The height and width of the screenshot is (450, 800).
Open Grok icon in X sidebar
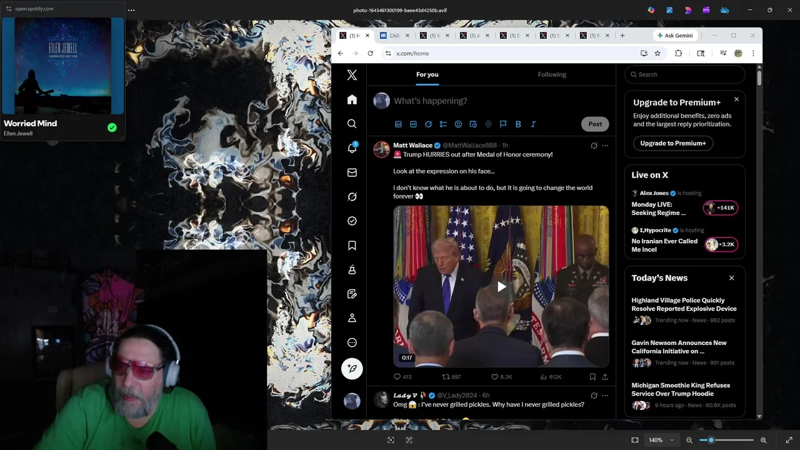352,197
